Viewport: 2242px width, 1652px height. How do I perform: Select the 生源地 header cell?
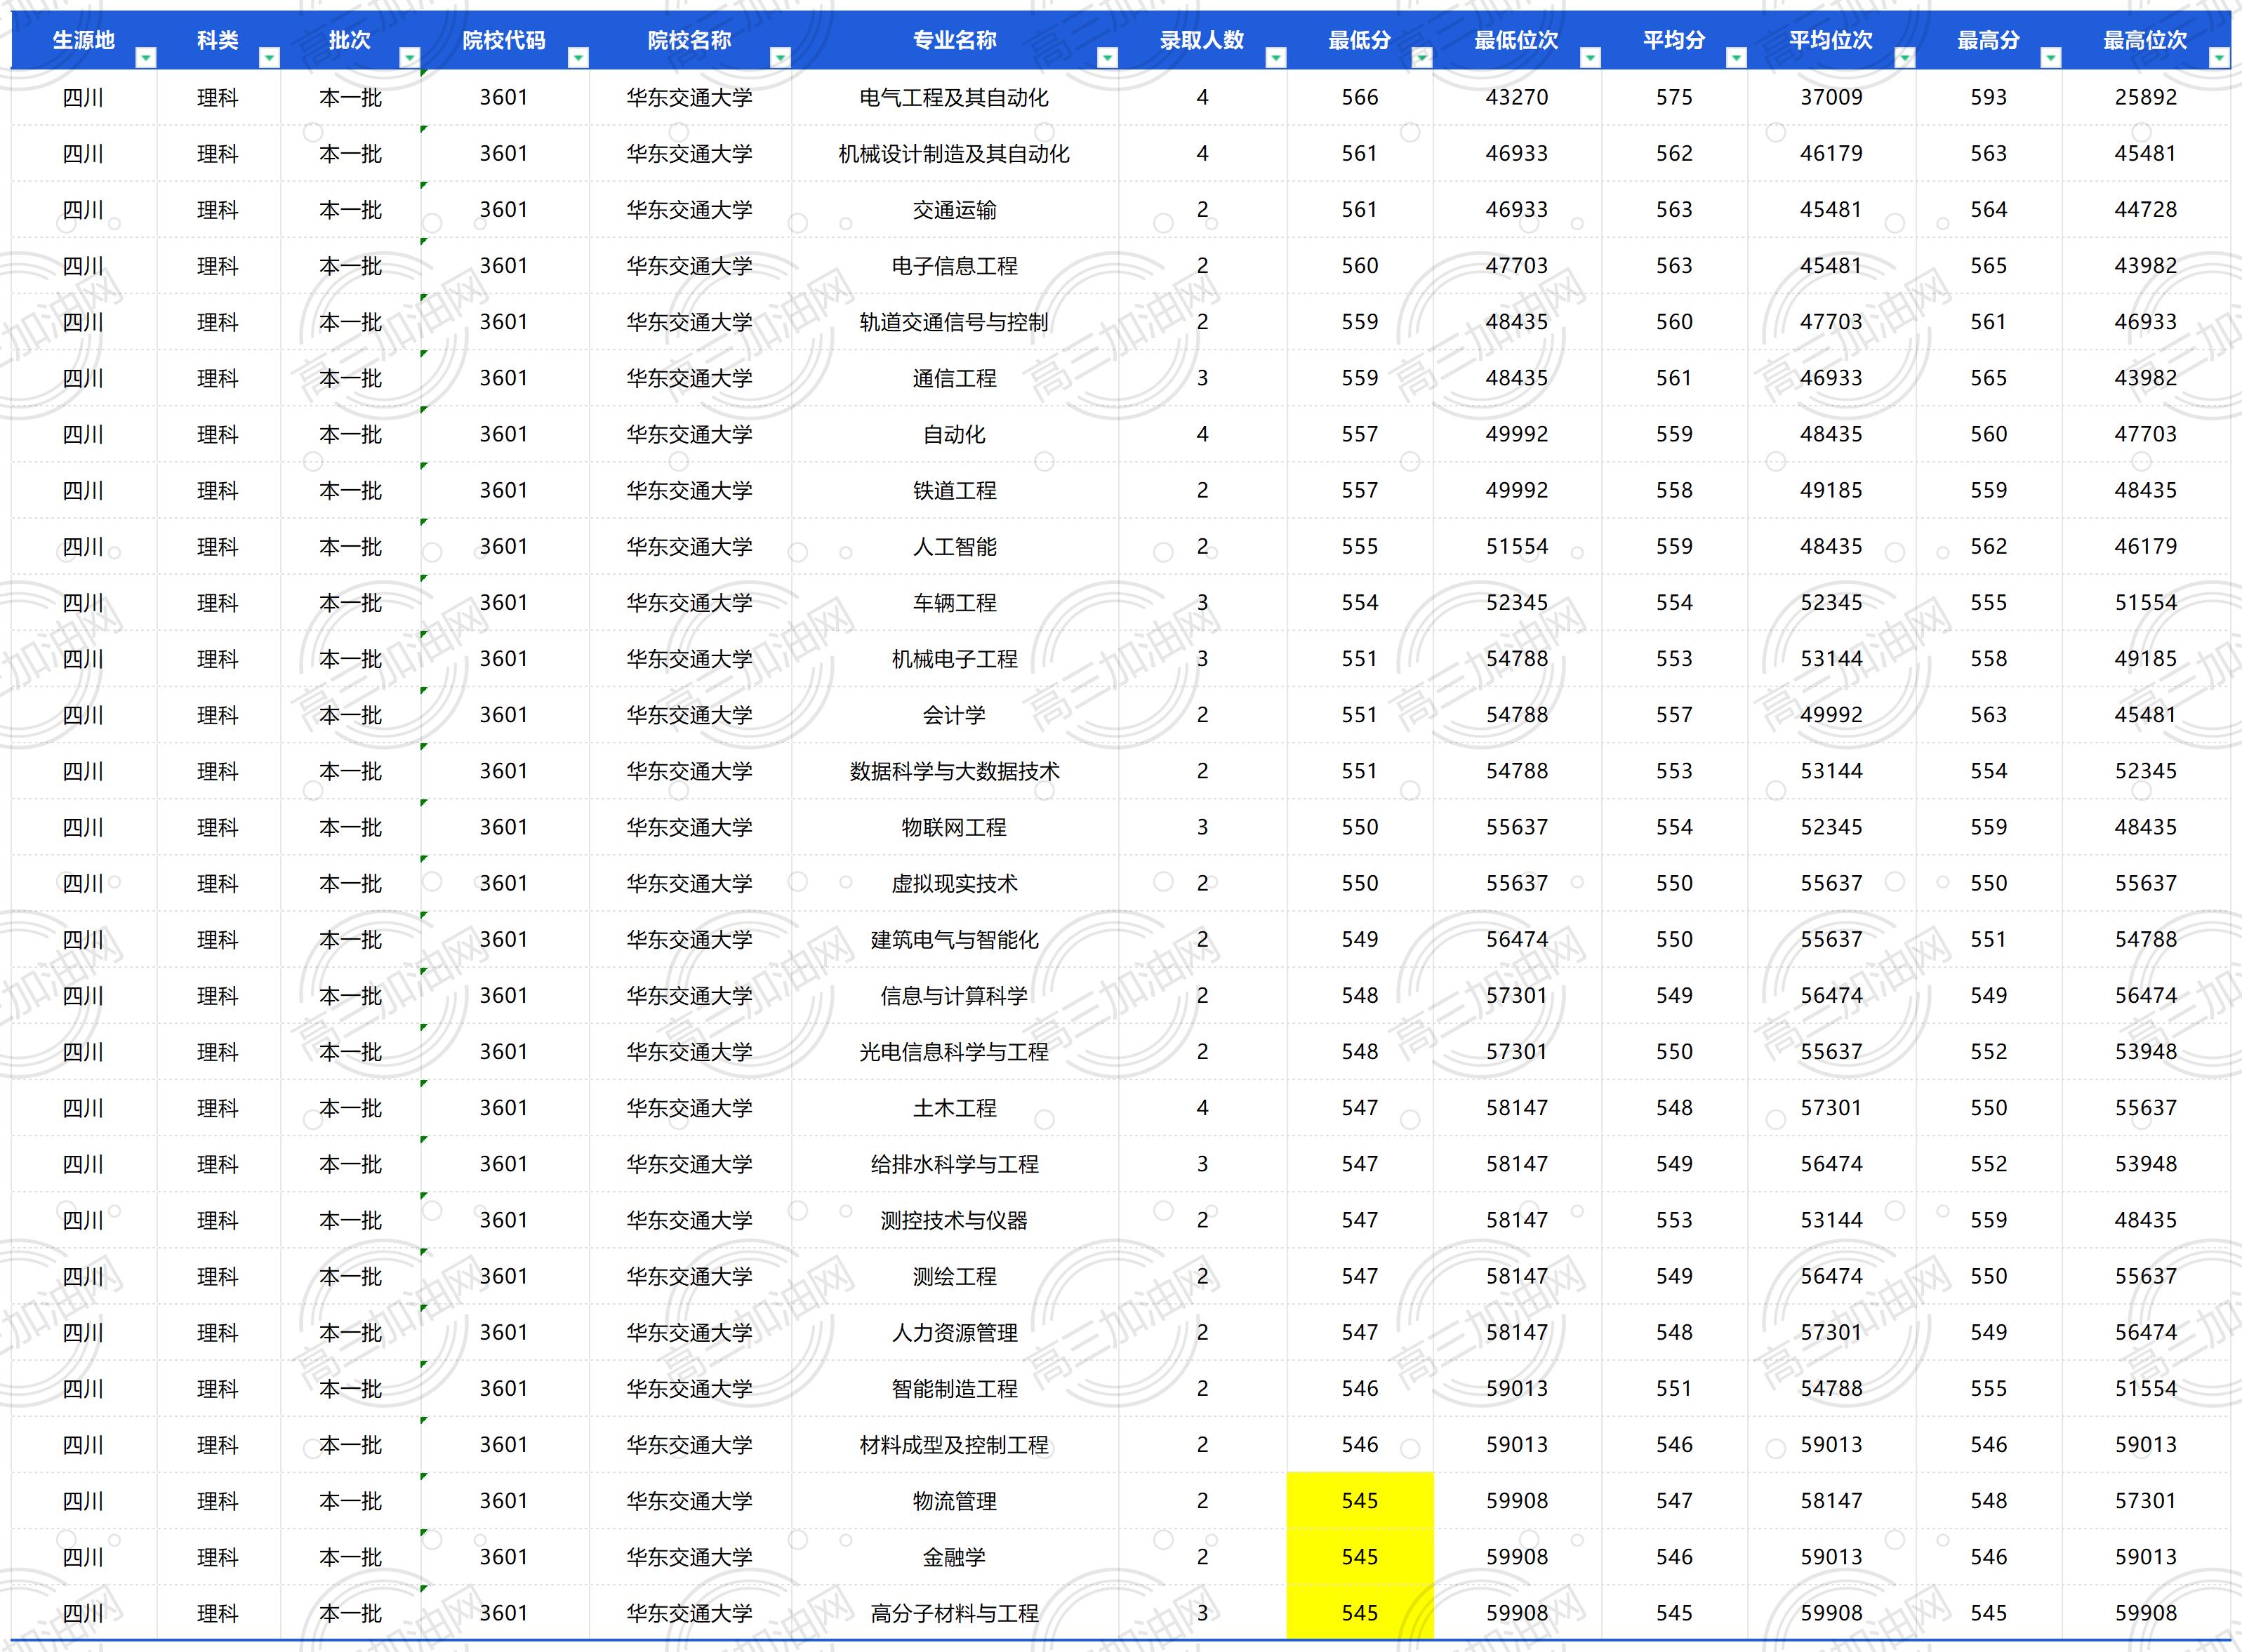click(x=84, y=40)
